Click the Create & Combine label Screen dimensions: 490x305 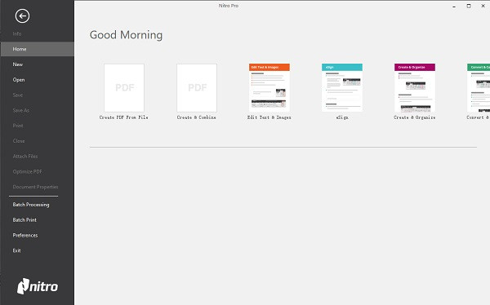click(x=197, y=117)
